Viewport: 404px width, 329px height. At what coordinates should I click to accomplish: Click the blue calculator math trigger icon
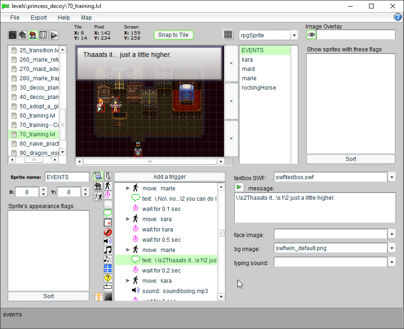click(108, 268)
